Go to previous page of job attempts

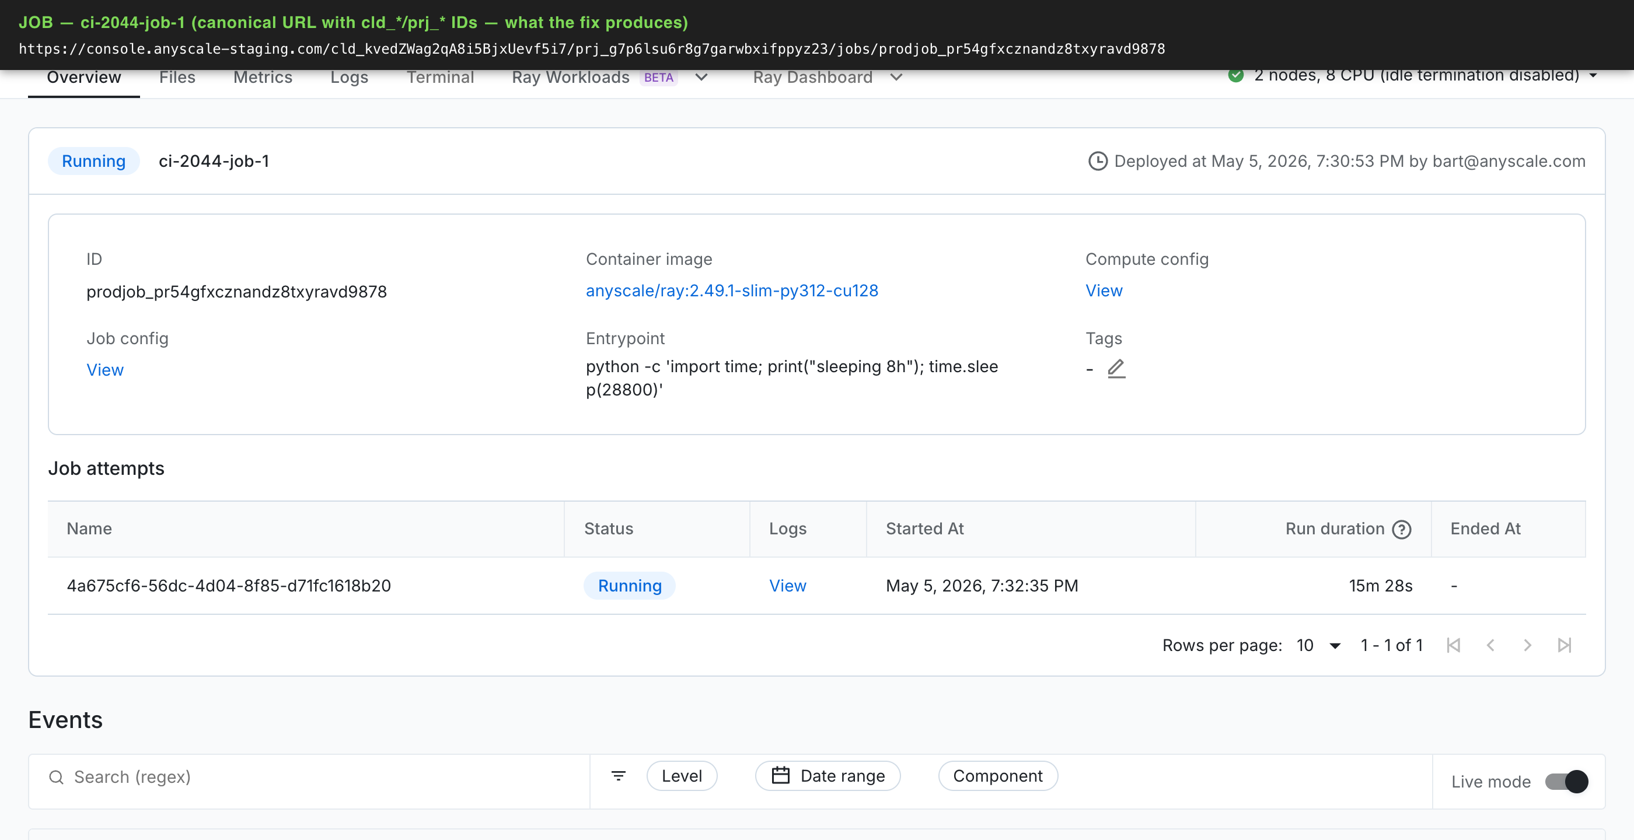tap(1490, 645)
